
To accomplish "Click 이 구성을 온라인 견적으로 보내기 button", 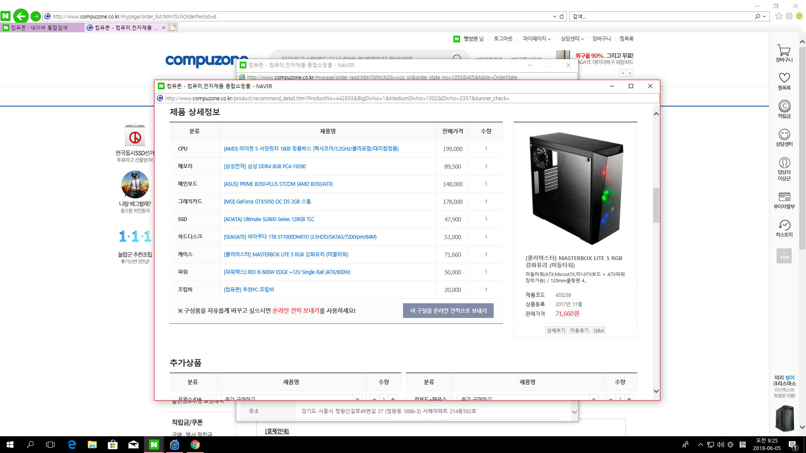I will click(x=448, y=311).
